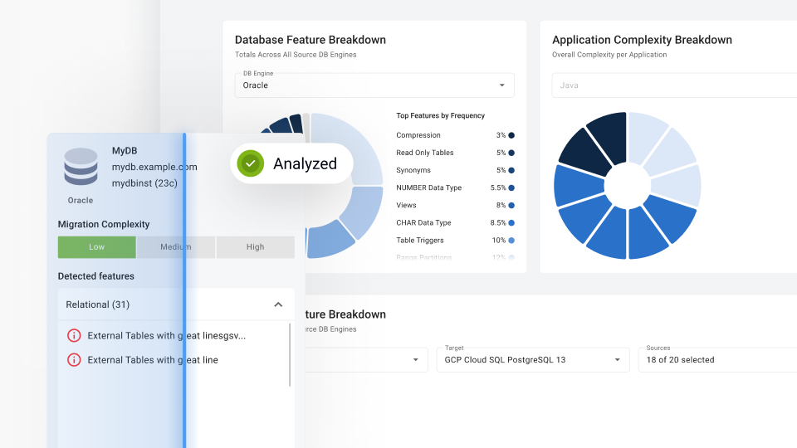
Task: Click the Read Only Tables feature label
Action: pyautogui.click(x=425, y=153)
